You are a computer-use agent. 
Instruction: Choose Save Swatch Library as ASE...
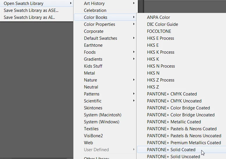coord(37,10)
